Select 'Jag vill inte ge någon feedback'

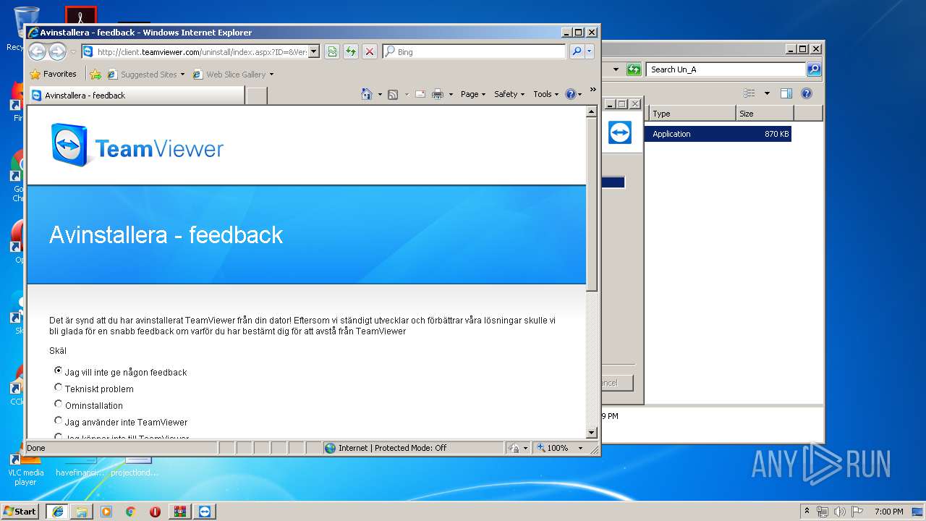click(x=59, y=370)
